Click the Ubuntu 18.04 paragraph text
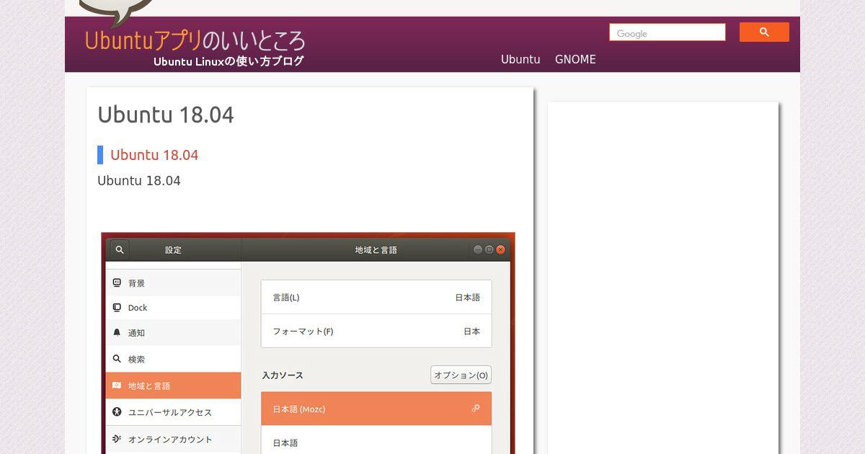Viewport: 865px width, 454px height. 139,181
